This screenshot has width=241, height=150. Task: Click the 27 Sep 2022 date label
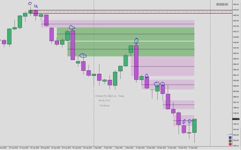point(193,148)
